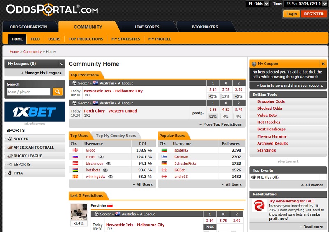Click the soccer ball icon beside SOCCER

pyautogui.click(x=9, y=139)
